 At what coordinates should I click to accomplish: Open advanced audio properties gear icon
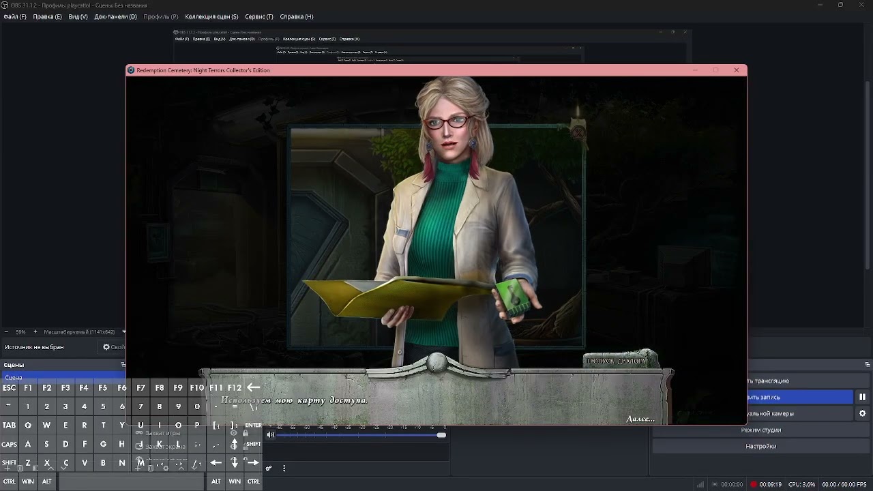tap(269, 468)
